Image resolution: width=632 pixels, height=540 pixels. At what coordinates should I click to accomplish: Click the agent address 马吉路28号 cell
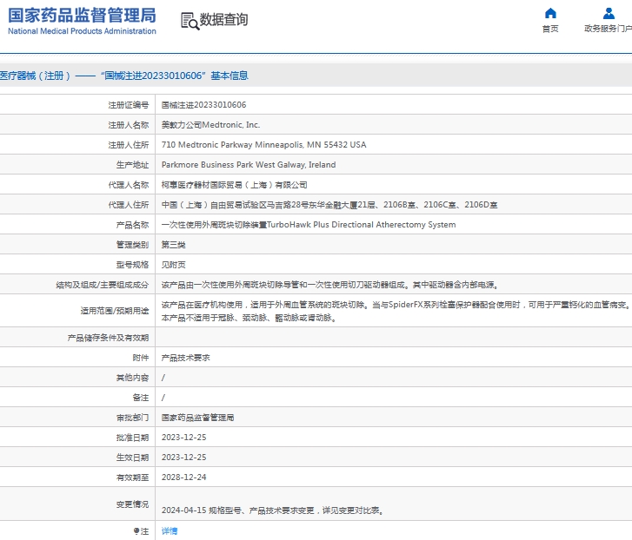[329, 205]
